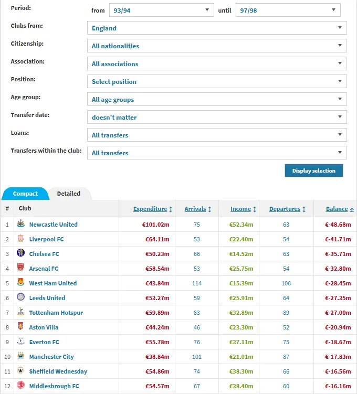Expand the Select position dropdown
This screenshot has width=357, height=394.
(217, 82)
